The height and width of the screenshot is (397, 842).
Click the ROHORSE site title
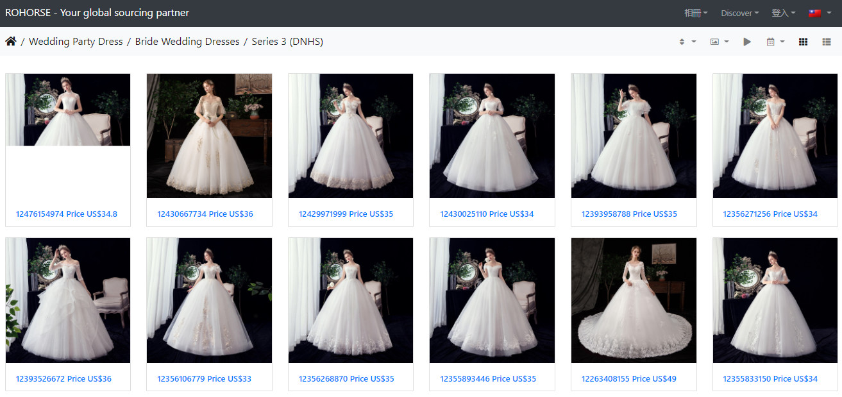(97, 13)
